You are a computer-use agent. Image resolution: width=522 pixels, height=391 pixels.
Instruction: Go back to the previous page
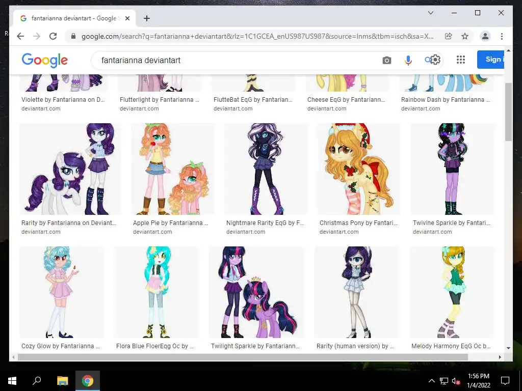click(x=20, y=36)
